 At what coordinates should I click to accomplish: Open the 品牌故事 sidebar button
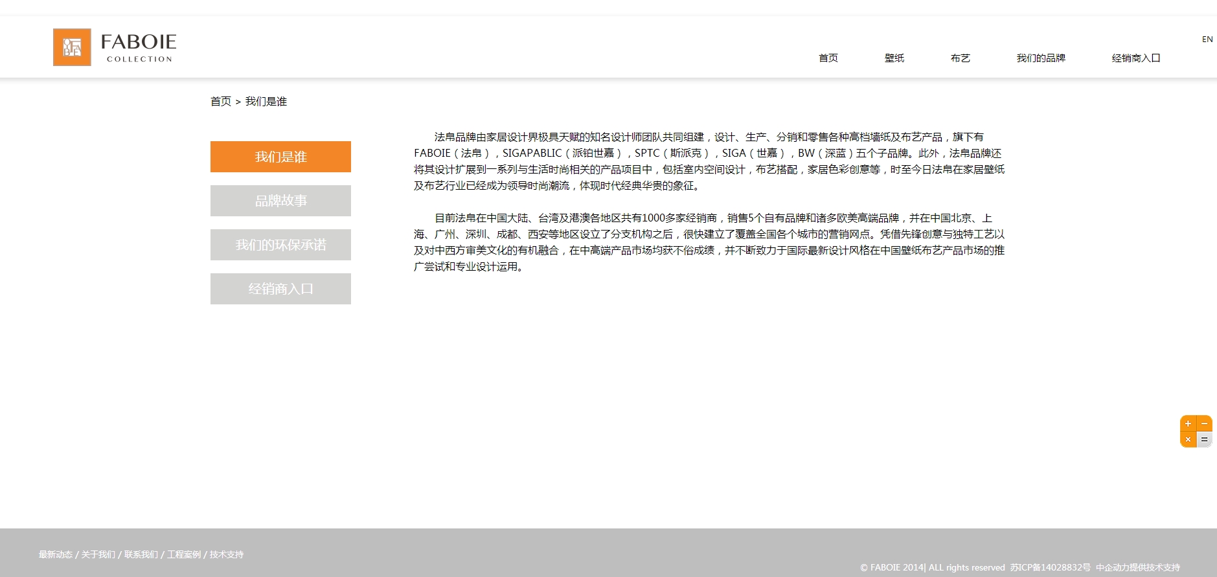tap(280, 201)
